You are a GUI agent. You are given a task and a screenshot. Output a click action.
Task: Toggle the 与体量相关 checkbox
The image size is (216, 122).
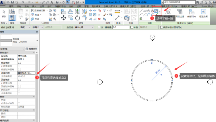pyautogui.click(x=19, y=93)
